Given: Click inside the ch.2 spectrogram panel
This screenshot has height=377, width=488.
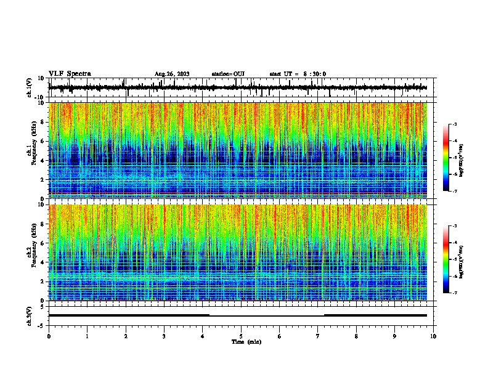Looking at the screenshot, I should (x=238, y=253).
